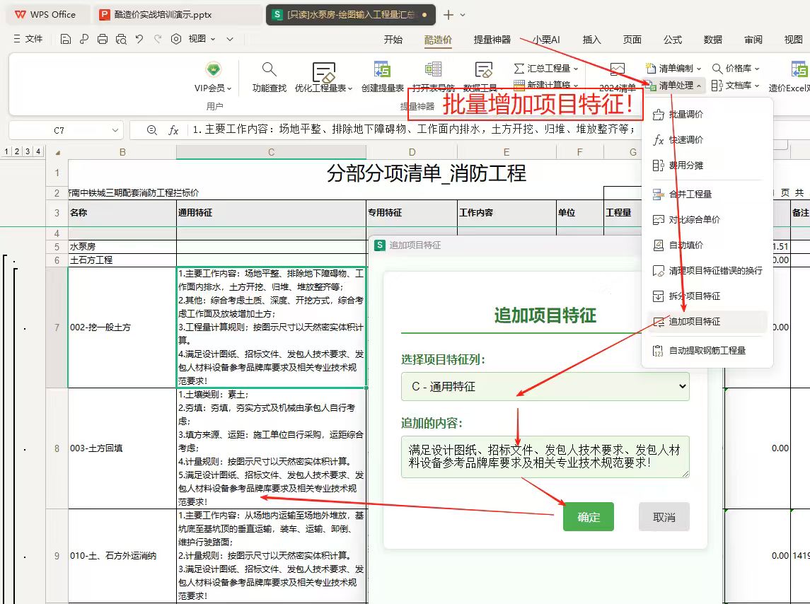Expand the 汇总工程量 dropdown
The height and width of the screenshot is (604, 810).
pyautogui.click(x=546, y=69)
